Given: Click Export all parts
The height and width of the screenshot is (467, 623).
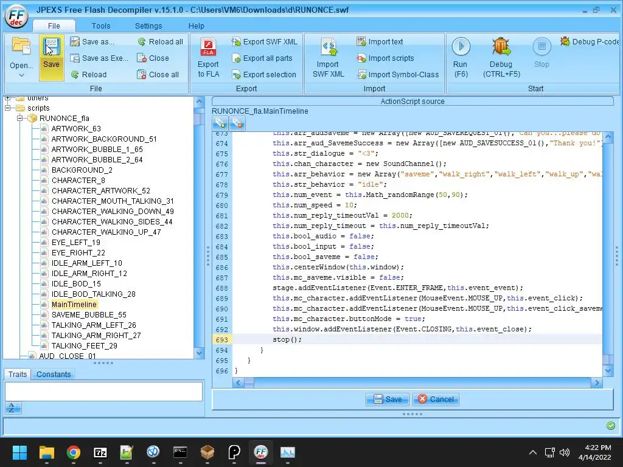Looking at the screenshot, I should click(x=262, y=58).
